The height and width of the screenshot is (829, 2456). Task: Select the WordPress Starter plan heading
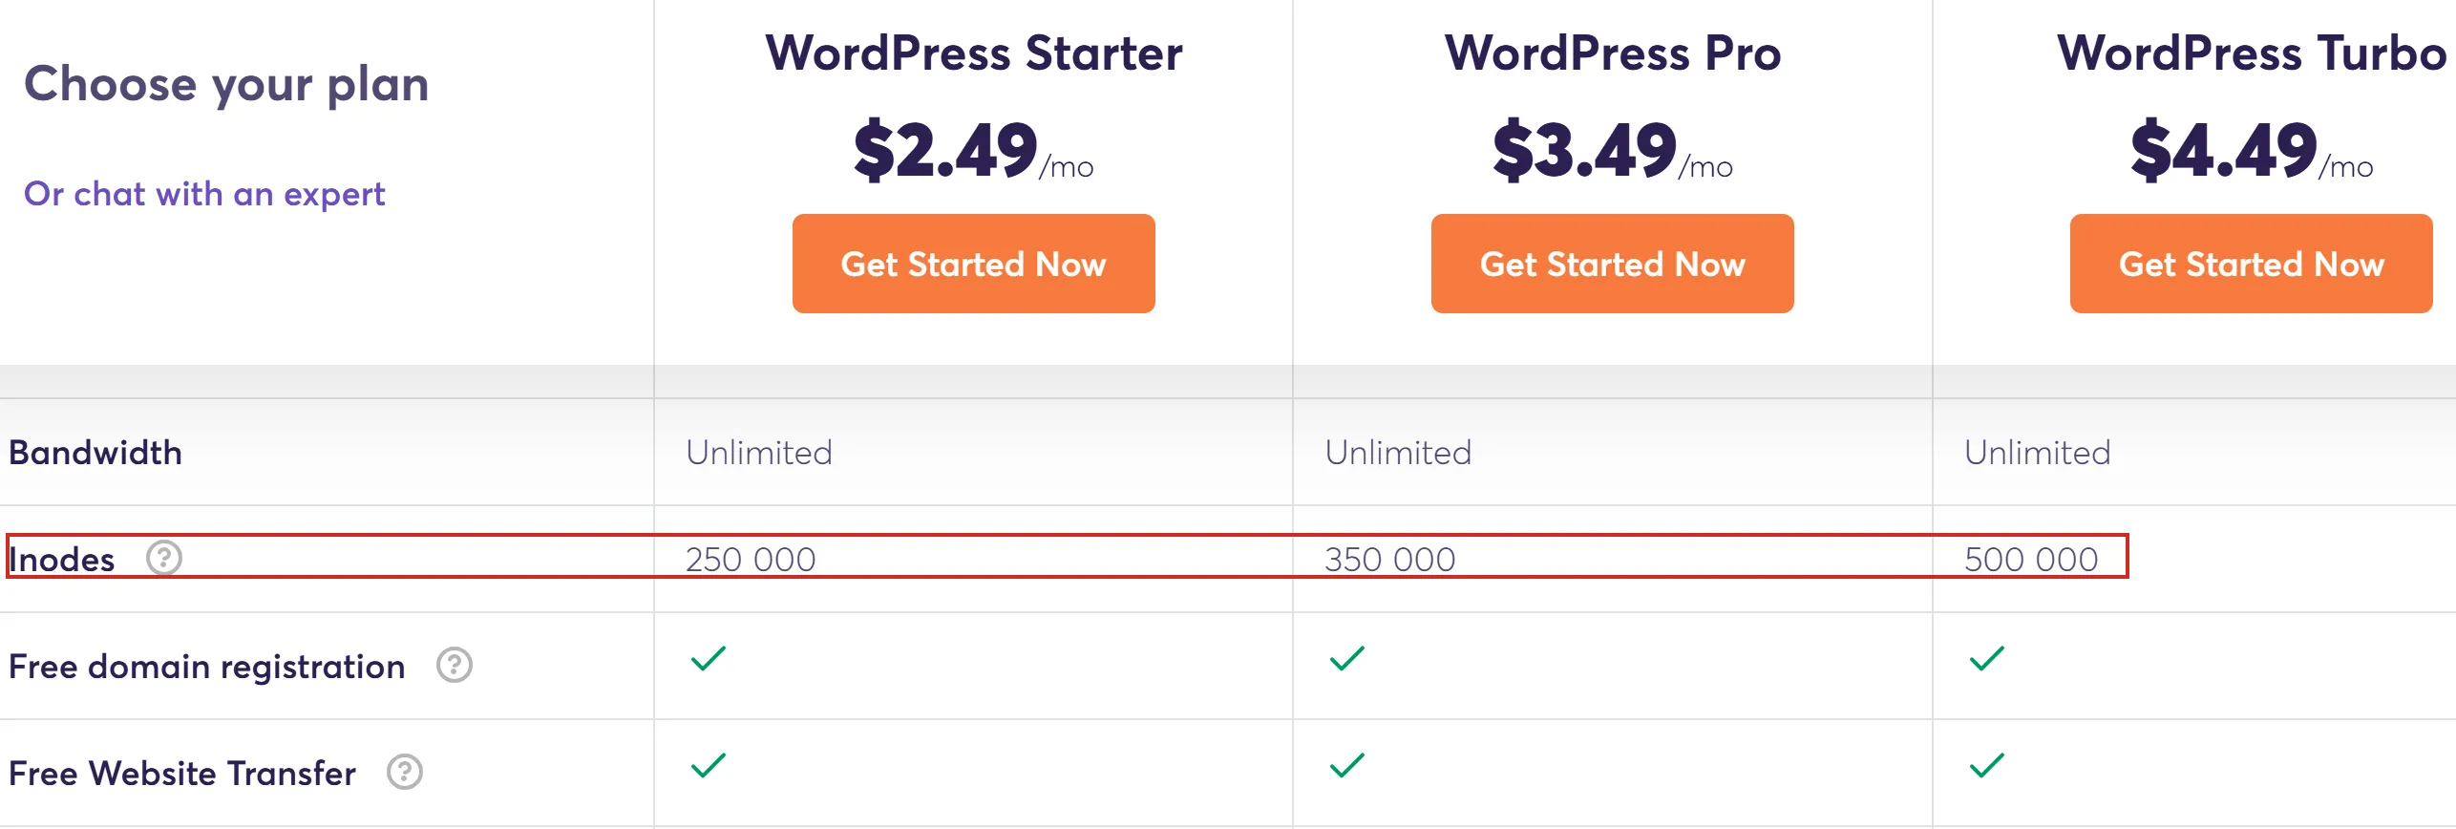point(973,53)
